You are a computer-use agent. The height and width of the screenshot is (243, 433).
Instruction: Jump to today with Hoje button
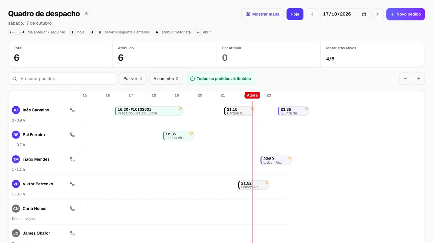tap(295, 14)
